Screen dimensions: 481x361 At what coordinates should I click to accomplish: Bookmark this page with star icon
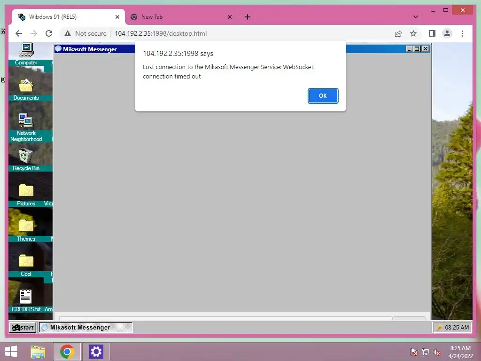click(x=413, y=33)
